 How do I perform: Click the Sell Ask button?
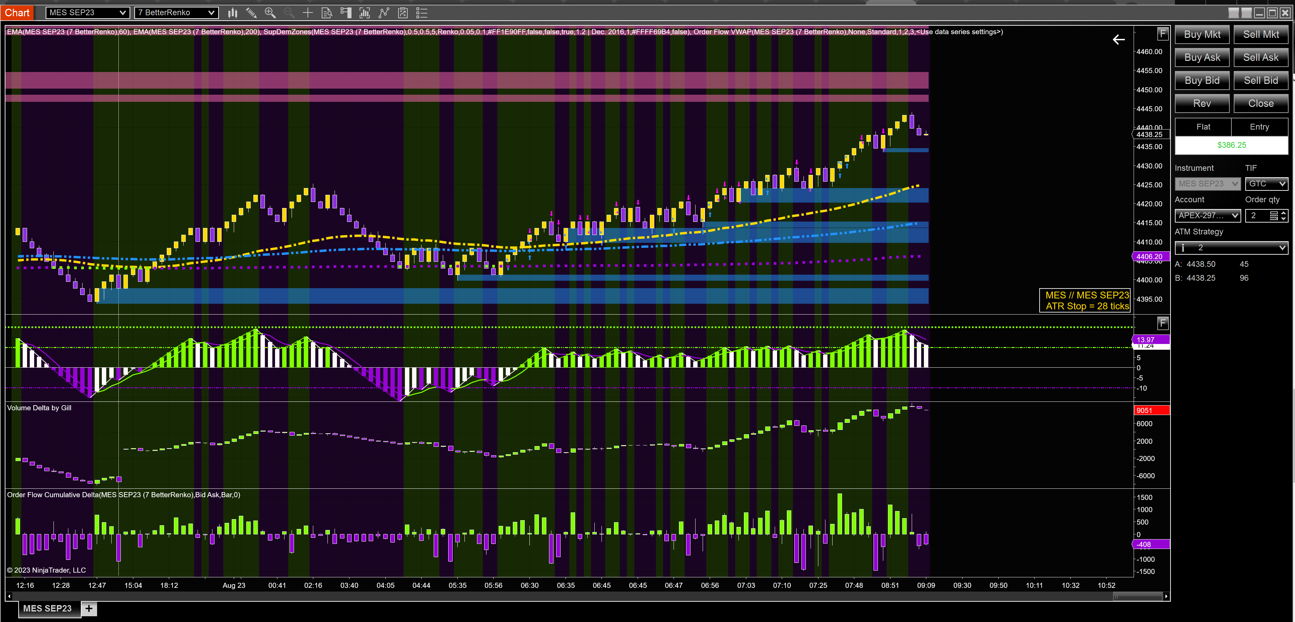[x=1261, y=58]
